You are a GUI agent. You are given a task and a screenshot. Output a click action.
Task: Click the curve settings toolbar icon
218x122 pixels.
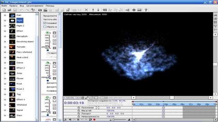[33, 10]
